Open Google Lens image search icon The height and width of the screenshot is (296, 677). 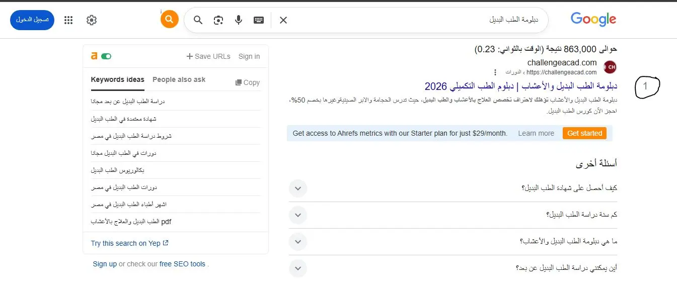pos(218,20)
